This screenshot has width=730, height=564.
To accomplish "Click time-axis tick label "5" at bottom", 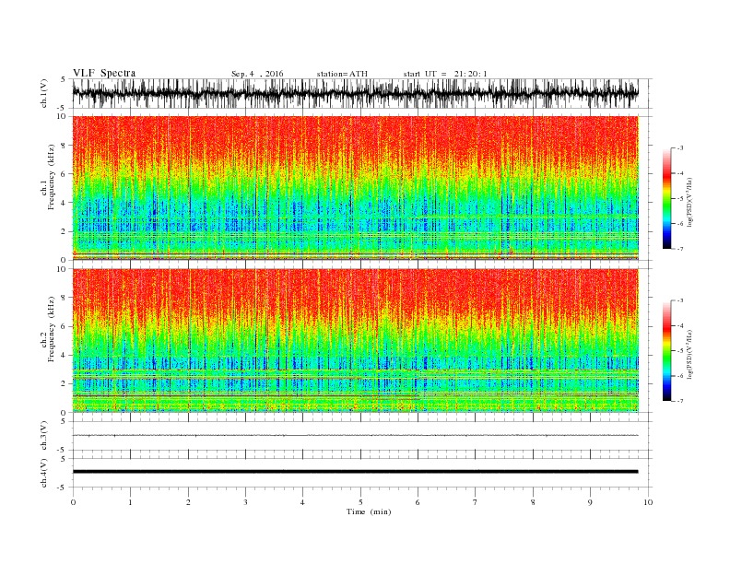I will pyautogui.click(x=360, y=502).
